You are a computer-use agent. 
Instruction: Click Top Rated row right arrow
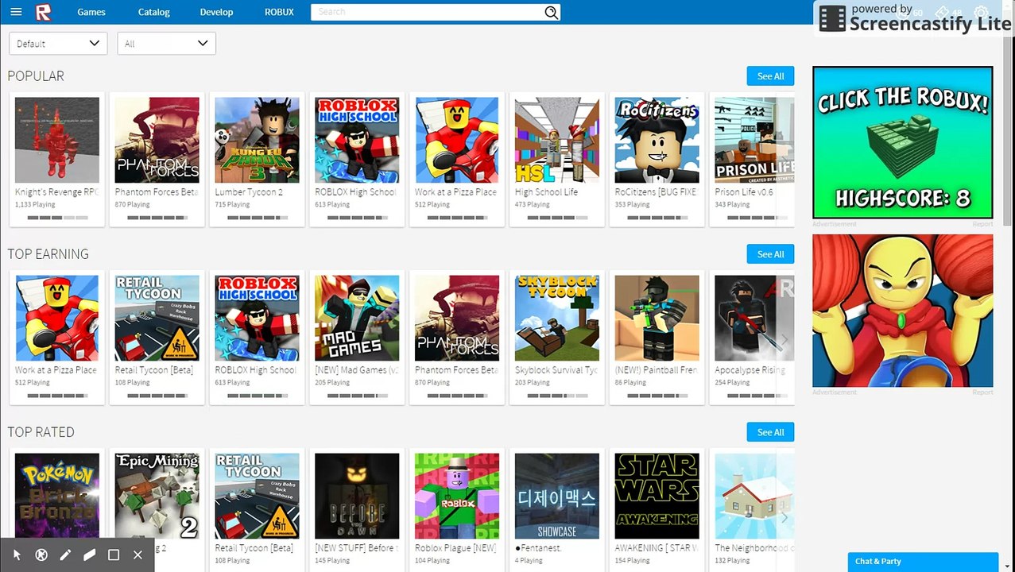784,518
